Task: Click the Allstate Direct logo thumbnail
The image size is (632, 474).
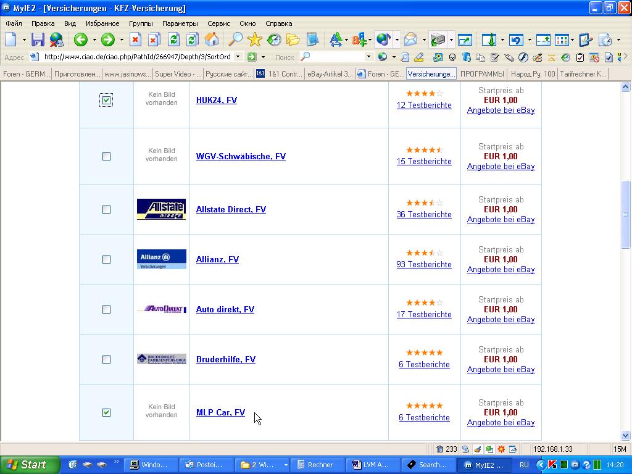Action: 161,209
